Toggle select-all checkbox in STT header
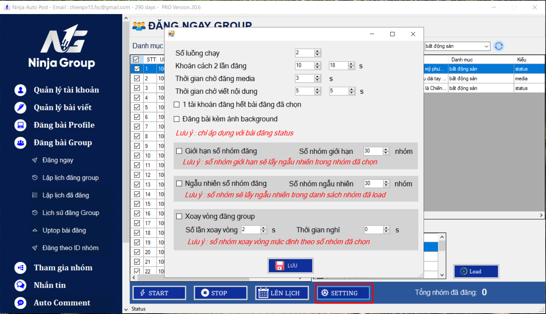 click(x=136, y=59)
